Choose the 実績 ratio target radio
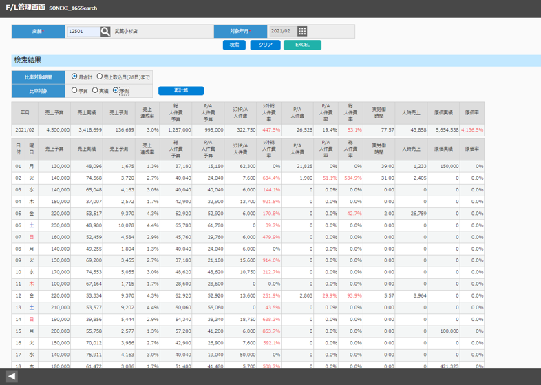This screenshot has width=541, height=385. (x=95, y=90)
